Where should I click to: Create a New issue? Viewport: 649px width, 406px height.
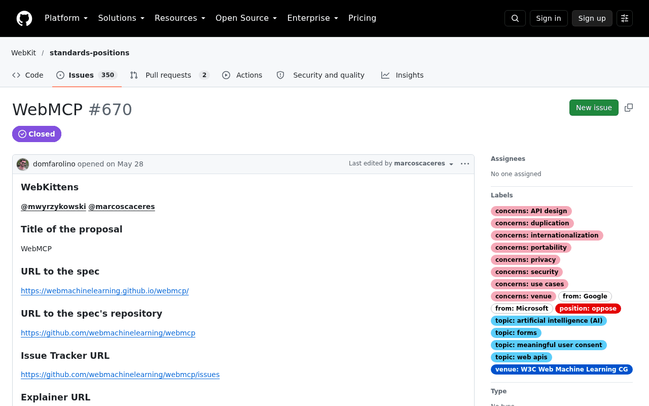coord(594,108)
